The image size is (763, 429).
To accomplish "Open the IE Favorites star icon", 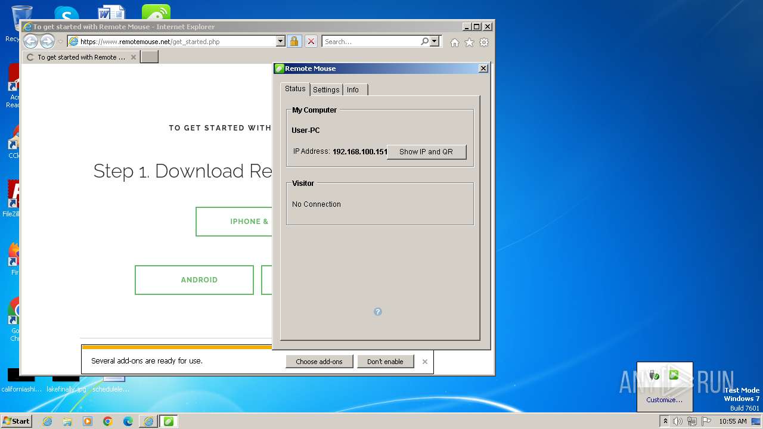I will [x=469, y=42].
